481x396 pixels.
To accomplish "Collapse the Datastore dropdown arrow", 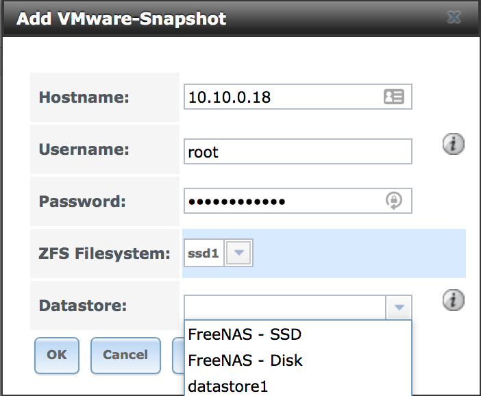I will 399,308.
